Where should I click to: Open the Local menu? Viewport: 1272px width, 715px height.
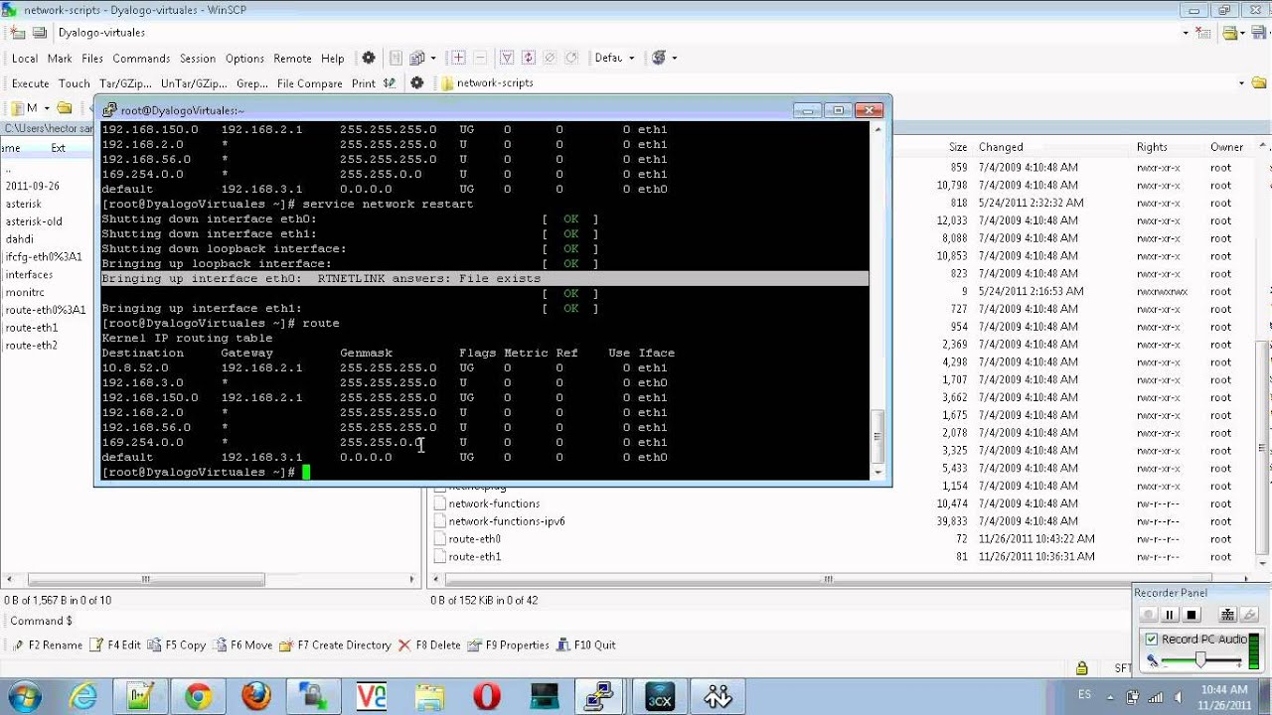[25, 59]
